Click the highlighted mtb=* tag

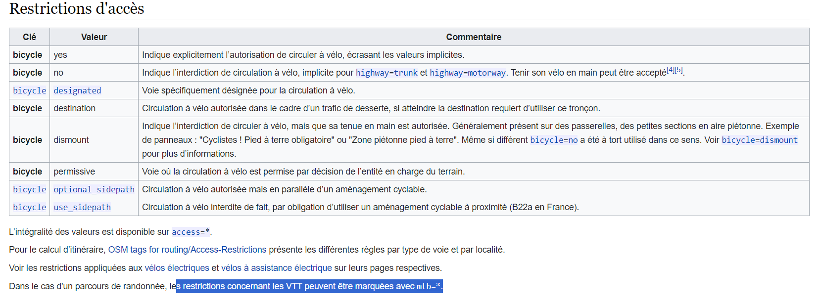428,286
